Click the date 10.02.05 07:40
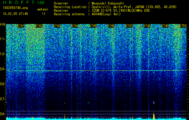The image size is (189, 120). [15, 14]
